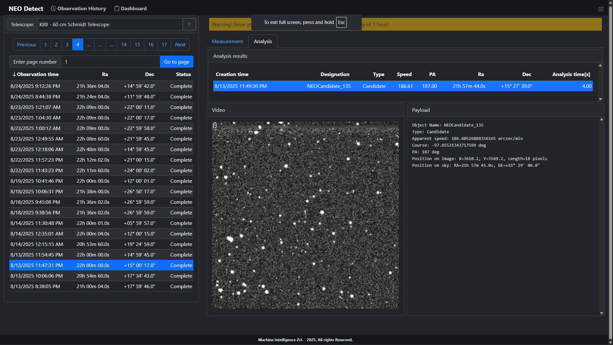The image size is (613, 345).
Task: Expand hidden pages via the last ellipsis button
Action: coord(111,44)
